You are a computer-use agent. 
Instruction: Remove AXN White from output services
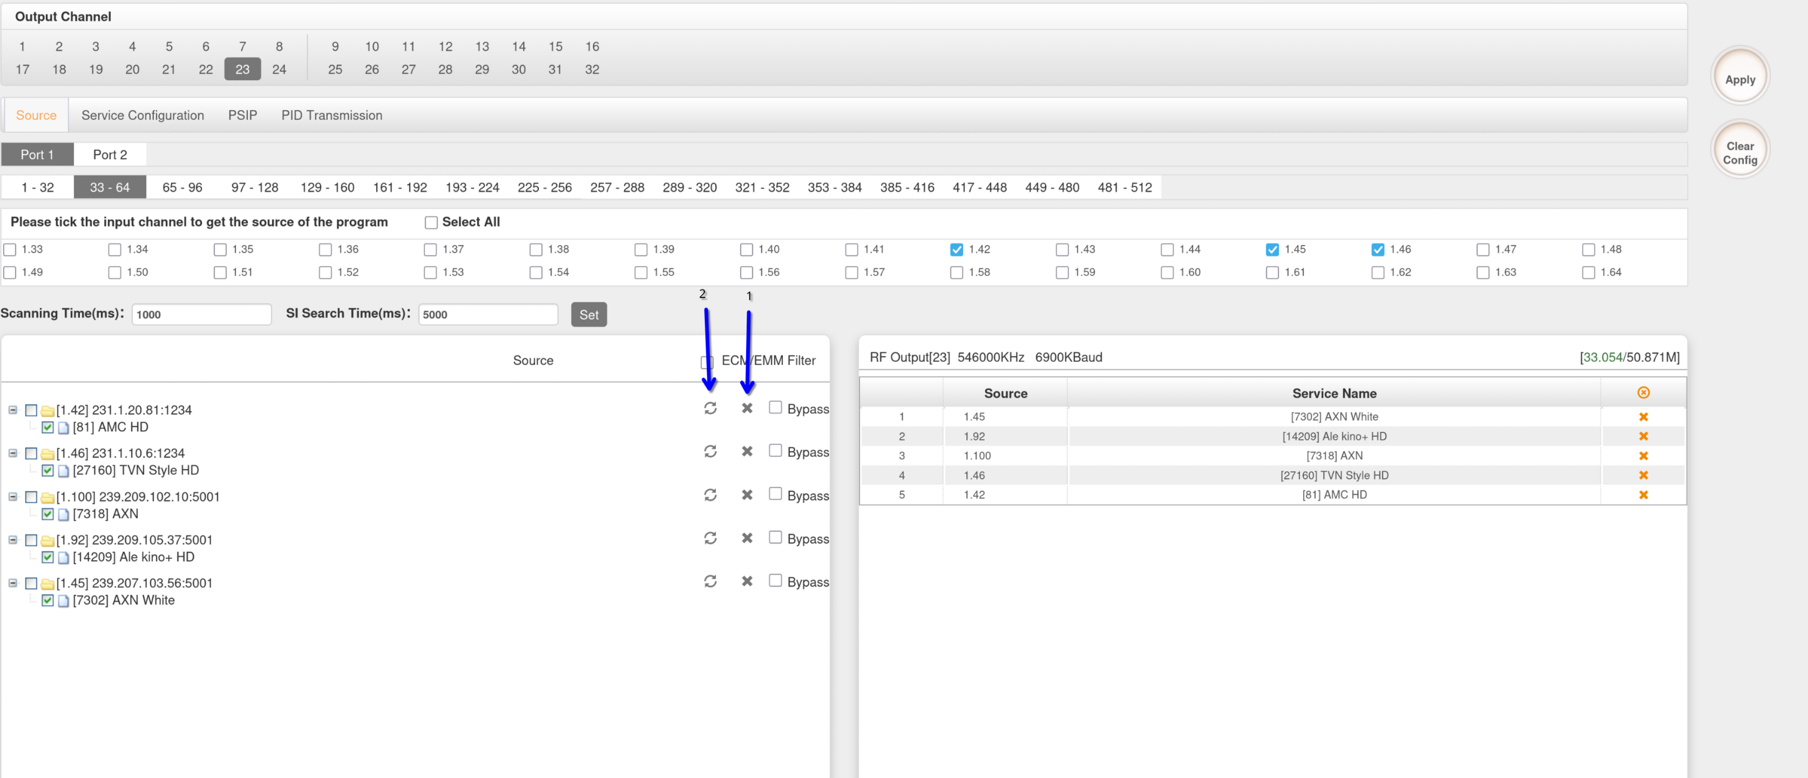coord(1642,417)
